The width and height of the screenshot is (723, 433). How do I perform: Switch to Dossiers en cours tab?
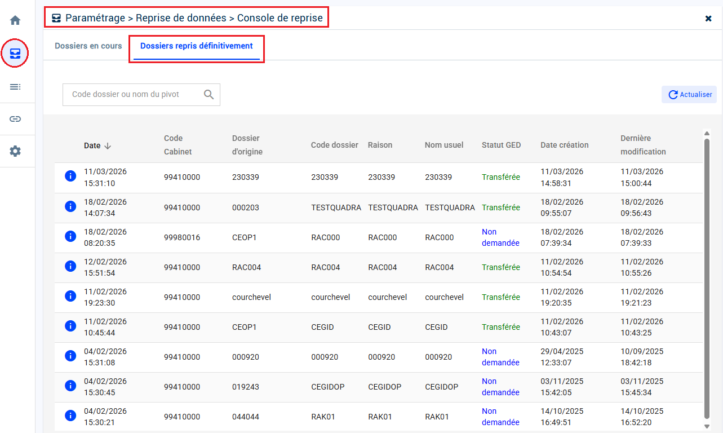click(88, 46)
